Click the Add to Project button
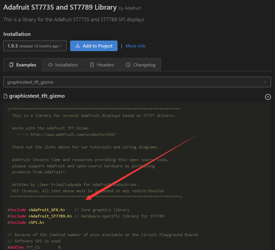Viewport: 275px width, 250px height. (94, 46)
